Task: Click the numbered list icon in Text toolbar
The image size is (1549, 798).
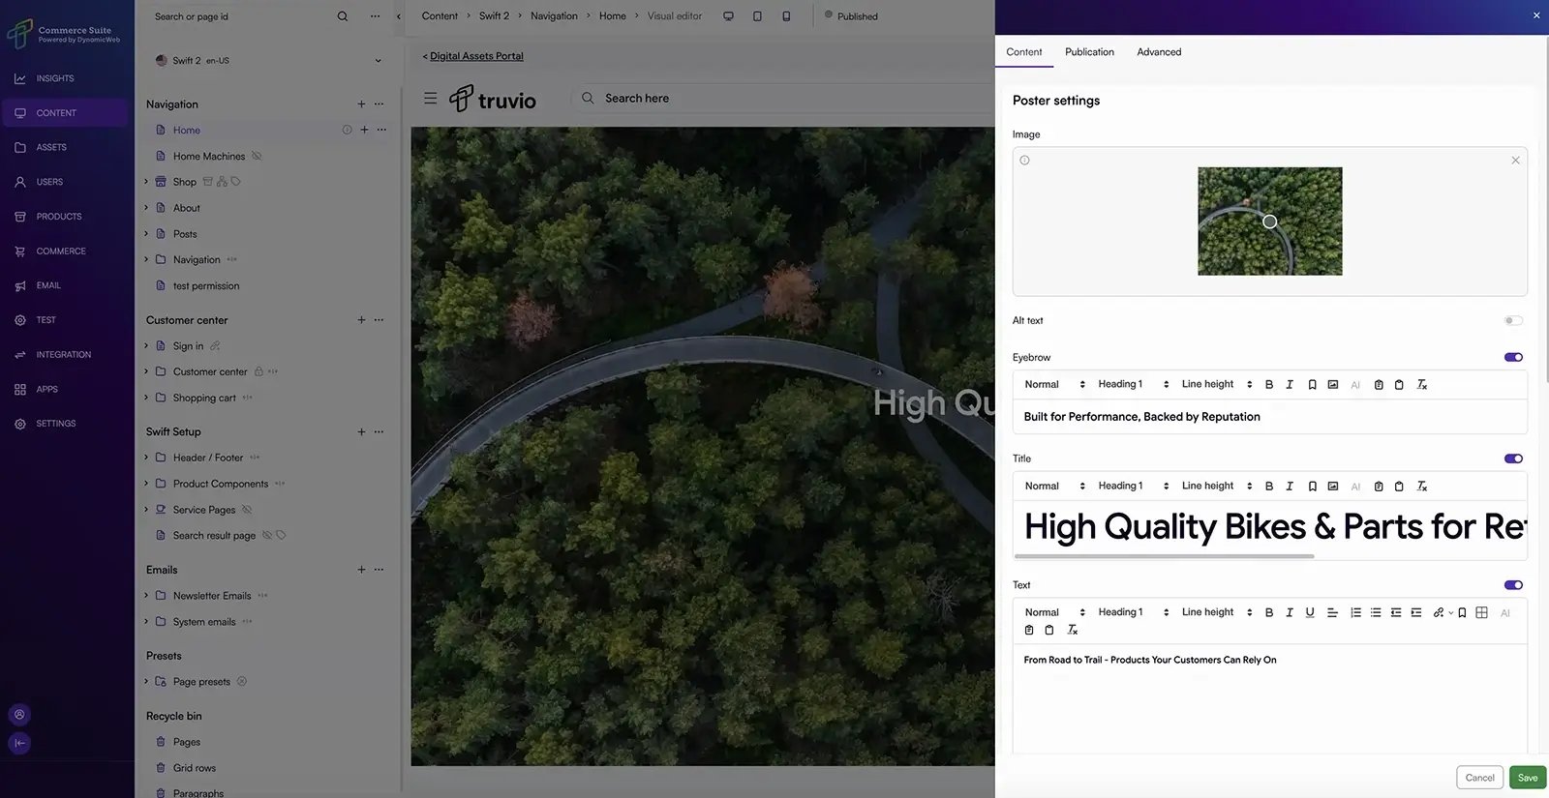Action: pyautogui.click(x=1355, y=612)
